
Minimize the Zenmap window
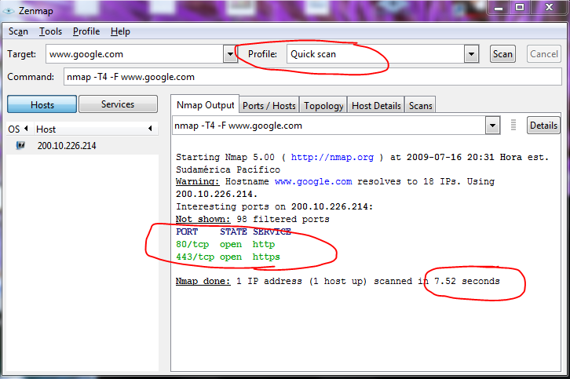(x=499, y=7)
